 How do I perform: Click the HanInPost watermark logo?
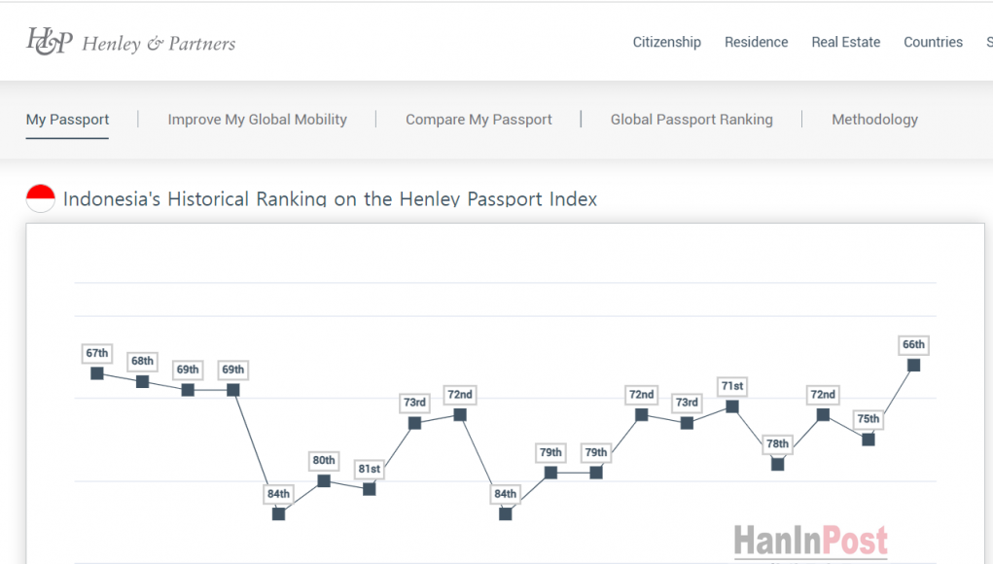(810, 541)
